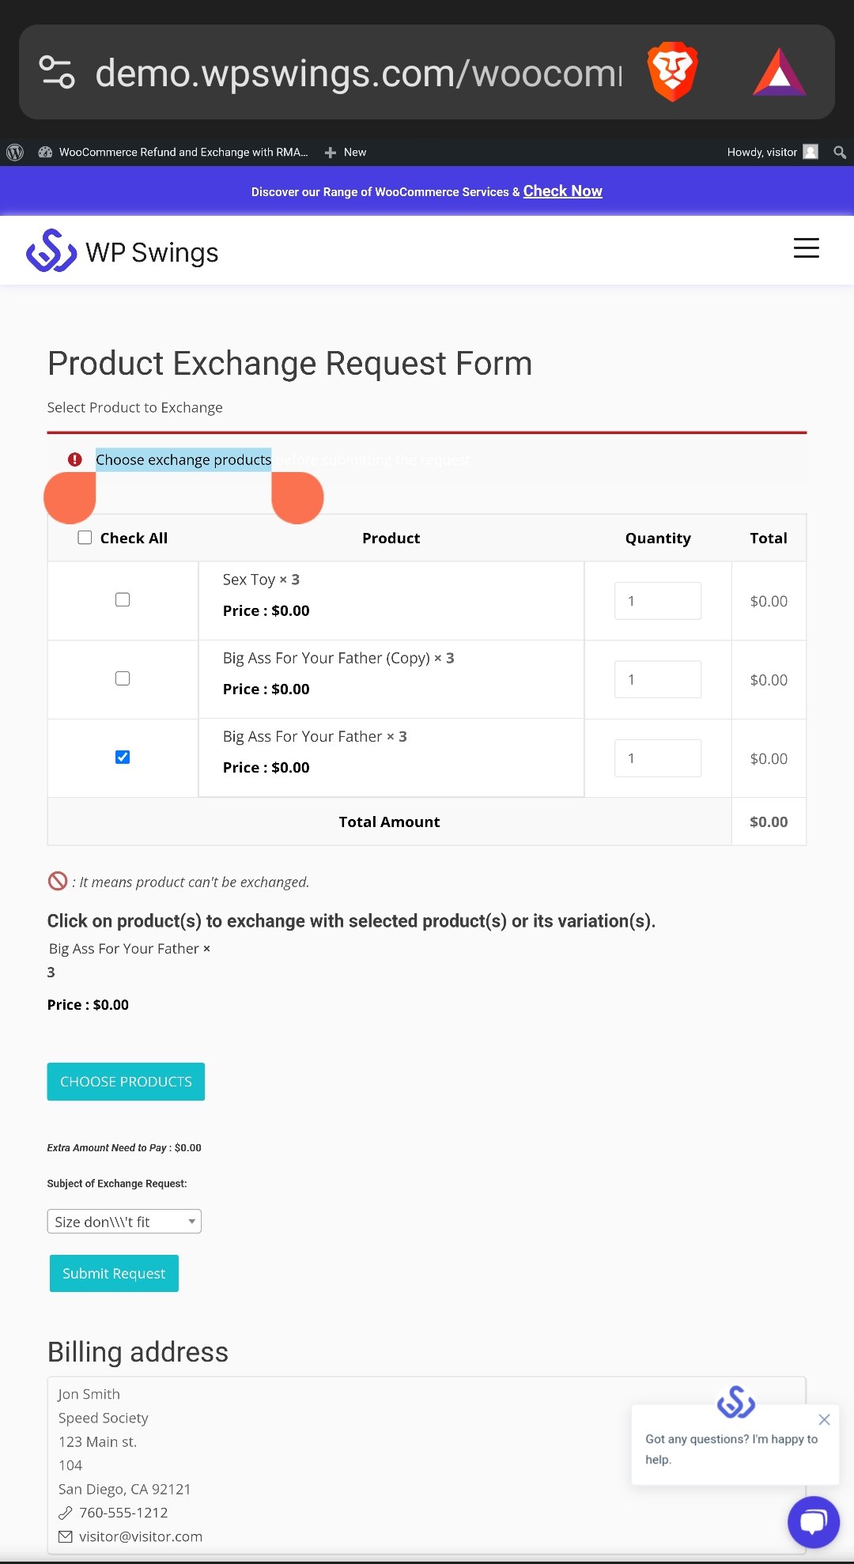Viewport: 854px width, 1564px height.
Task: Click the Sex Toy quantity field
Action: click(x=657, y=601)
